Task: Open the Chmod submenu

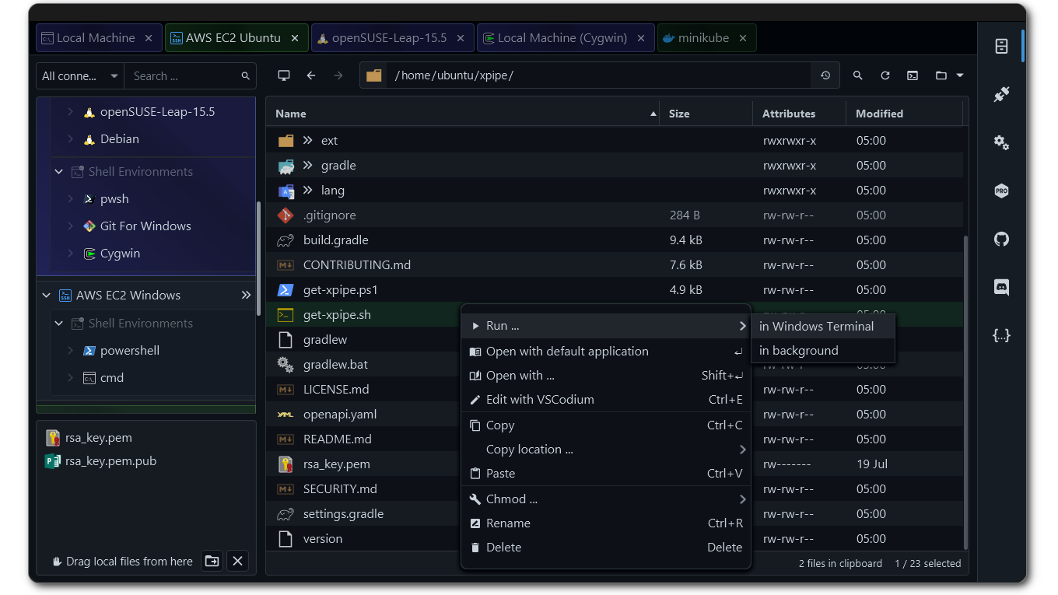Action: (606, 499)
